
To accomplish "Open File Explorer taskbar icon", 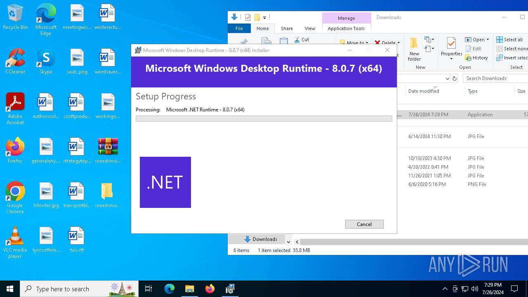I will [x=189, y=289].
